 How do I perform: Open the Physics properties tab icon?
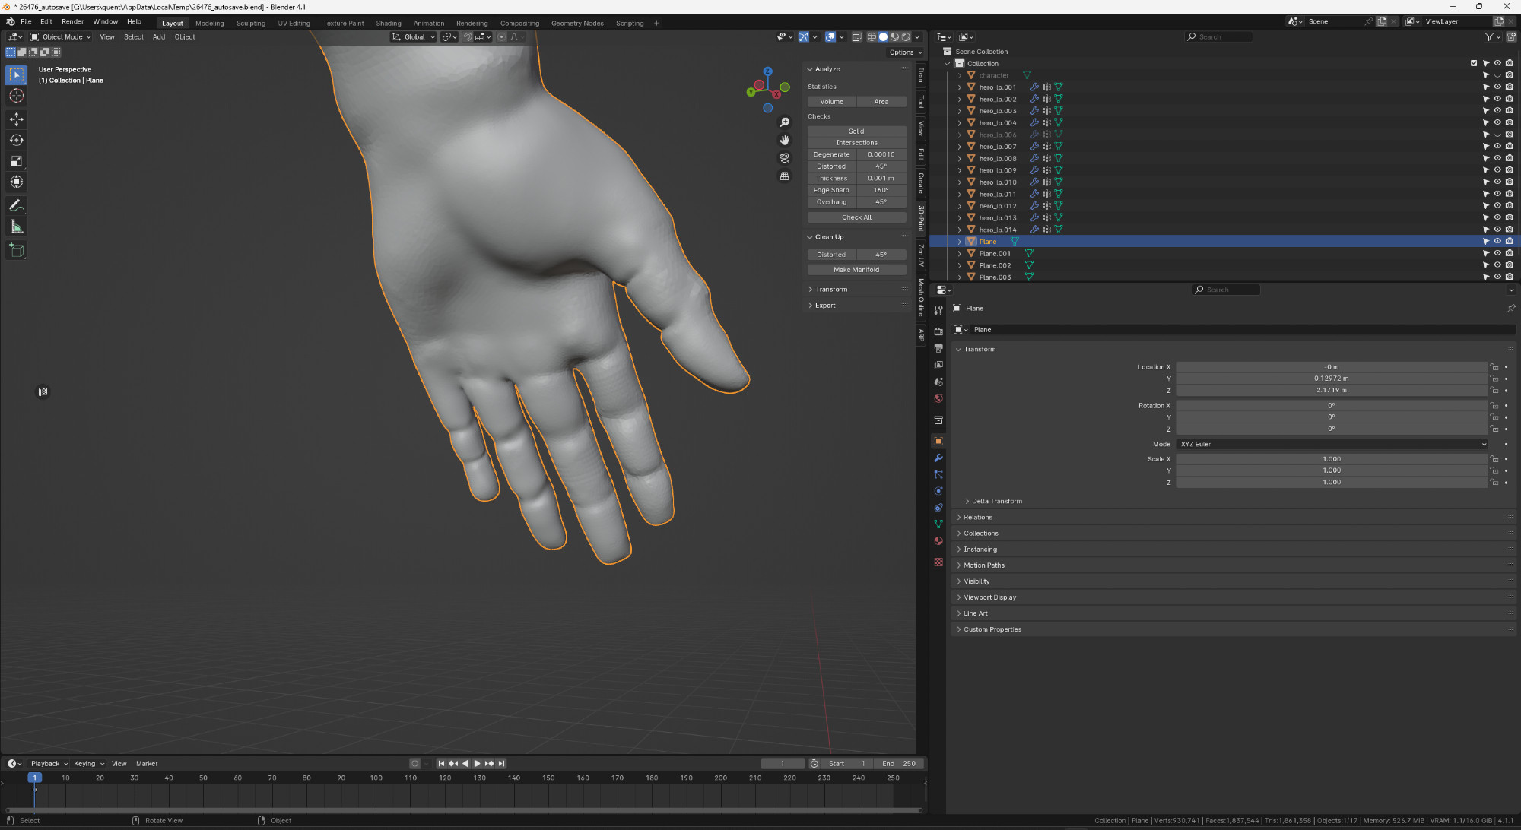tap(938, 491)
